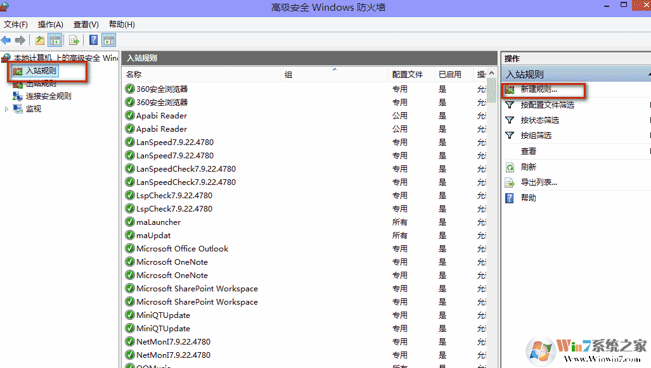Click 新建规则... in the Actions pane
This screenshot has width=651, height=368.
[538, 89]
